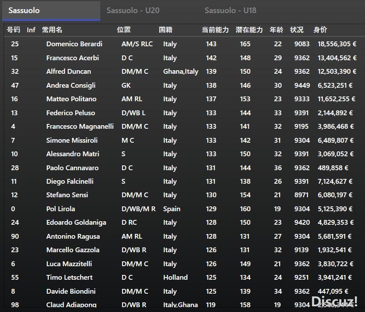Select player Diego Falcinelli
The height and width of the screenshot is (312, 365).
(x=70, y=182)
